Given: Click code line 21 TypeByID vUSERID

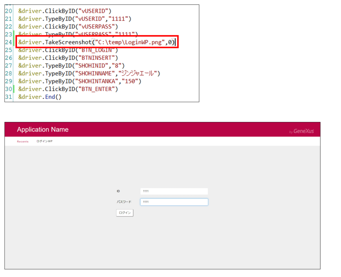Looking at the screenshot, I should 75,19.
